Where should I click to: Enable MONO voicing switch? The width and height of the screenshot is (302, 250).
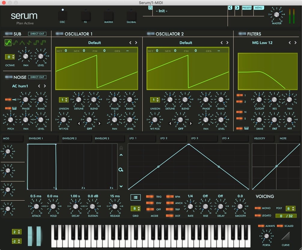[x=258, y=208]
